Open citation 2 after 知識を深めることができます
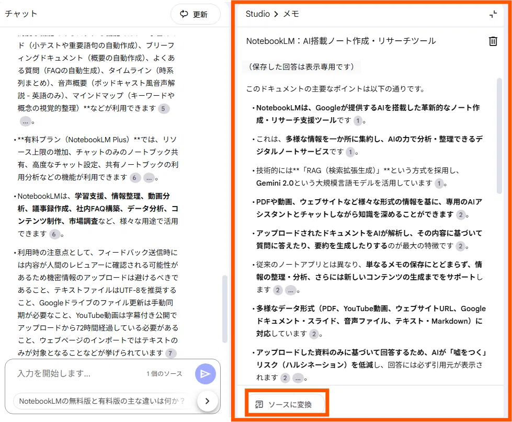The width and height of the screenshot is (512, 422). coord(461,215)
